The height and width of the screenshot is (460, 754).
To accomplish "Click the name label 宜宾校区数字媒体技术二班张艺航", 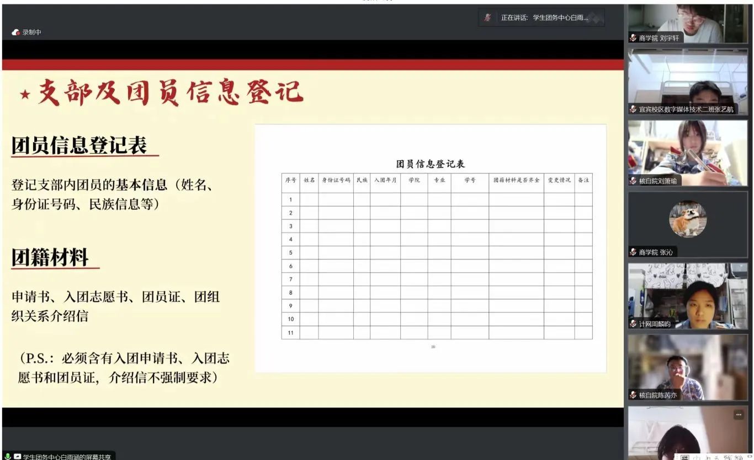I will point(686,109).
